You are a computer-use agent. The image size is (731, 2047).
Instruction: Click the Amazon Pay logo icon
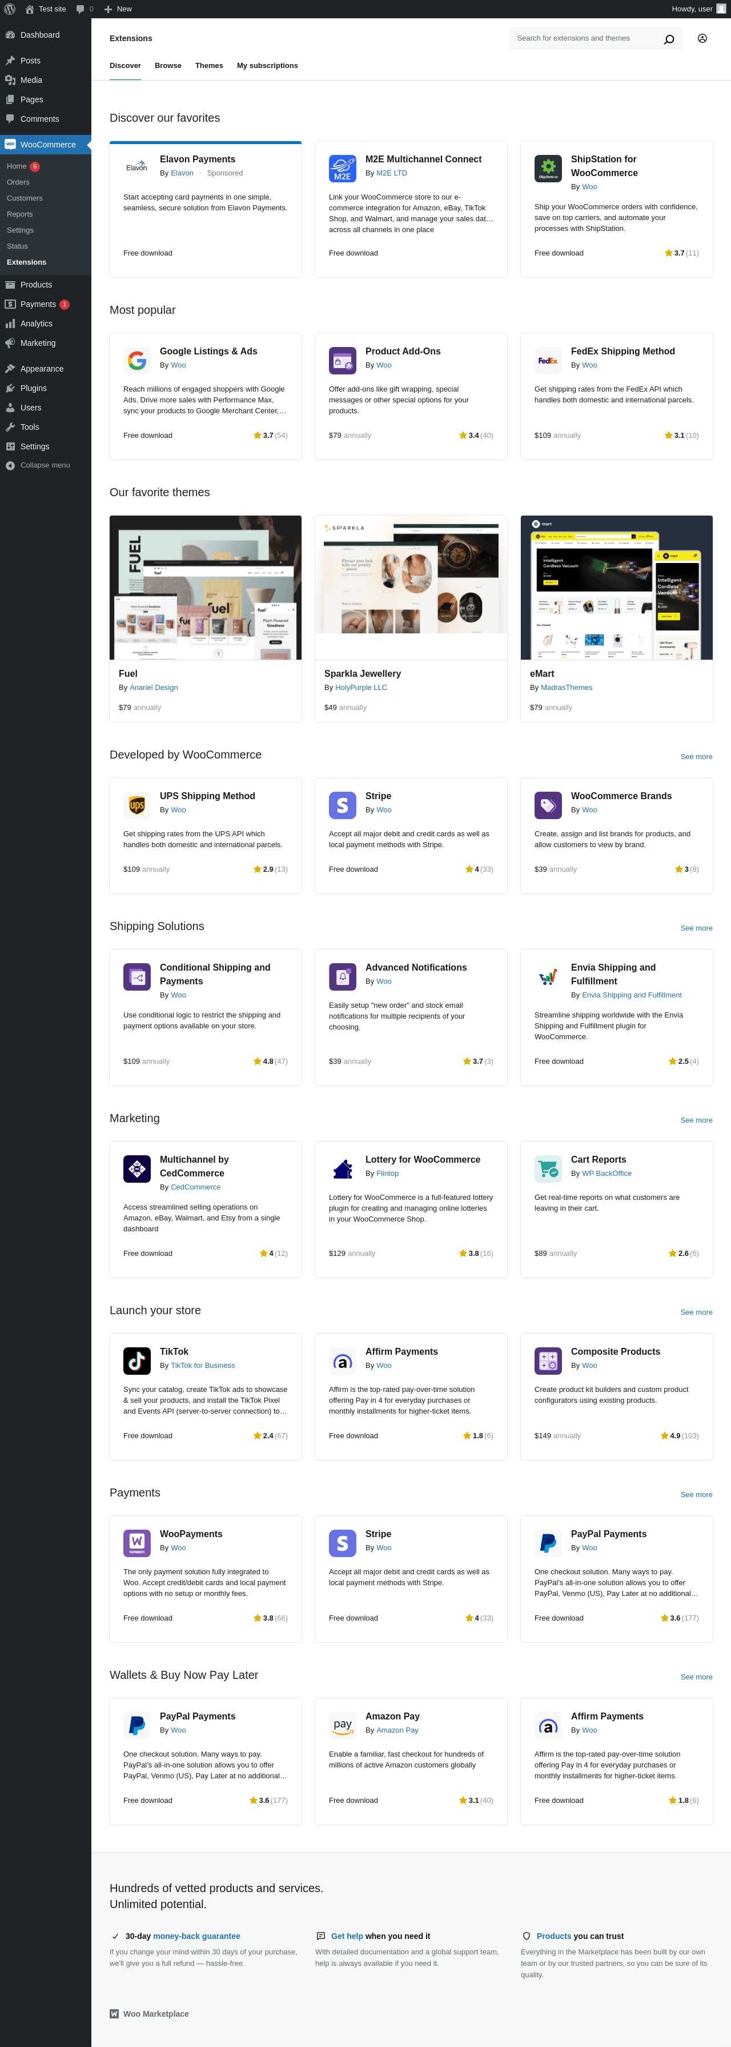click(342, 1725)
